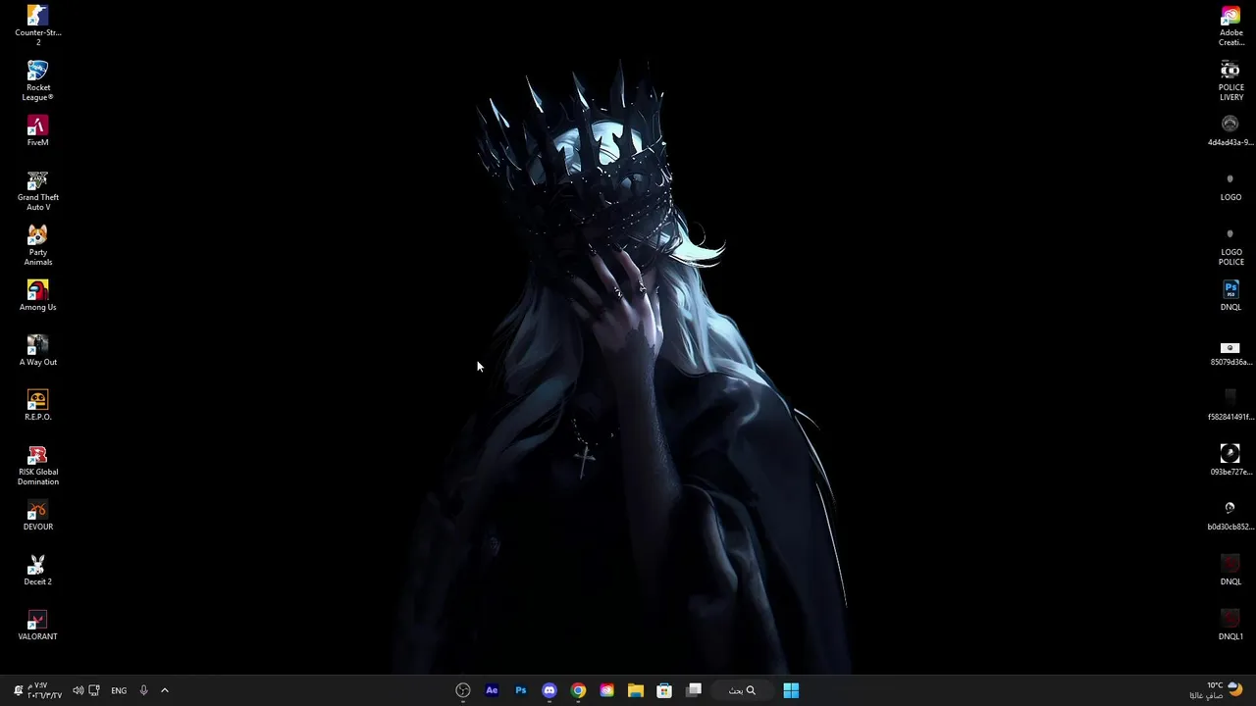This screenshot has width=1256, height=706.
Task: Click the microphone tray icon
Action: 143,690
